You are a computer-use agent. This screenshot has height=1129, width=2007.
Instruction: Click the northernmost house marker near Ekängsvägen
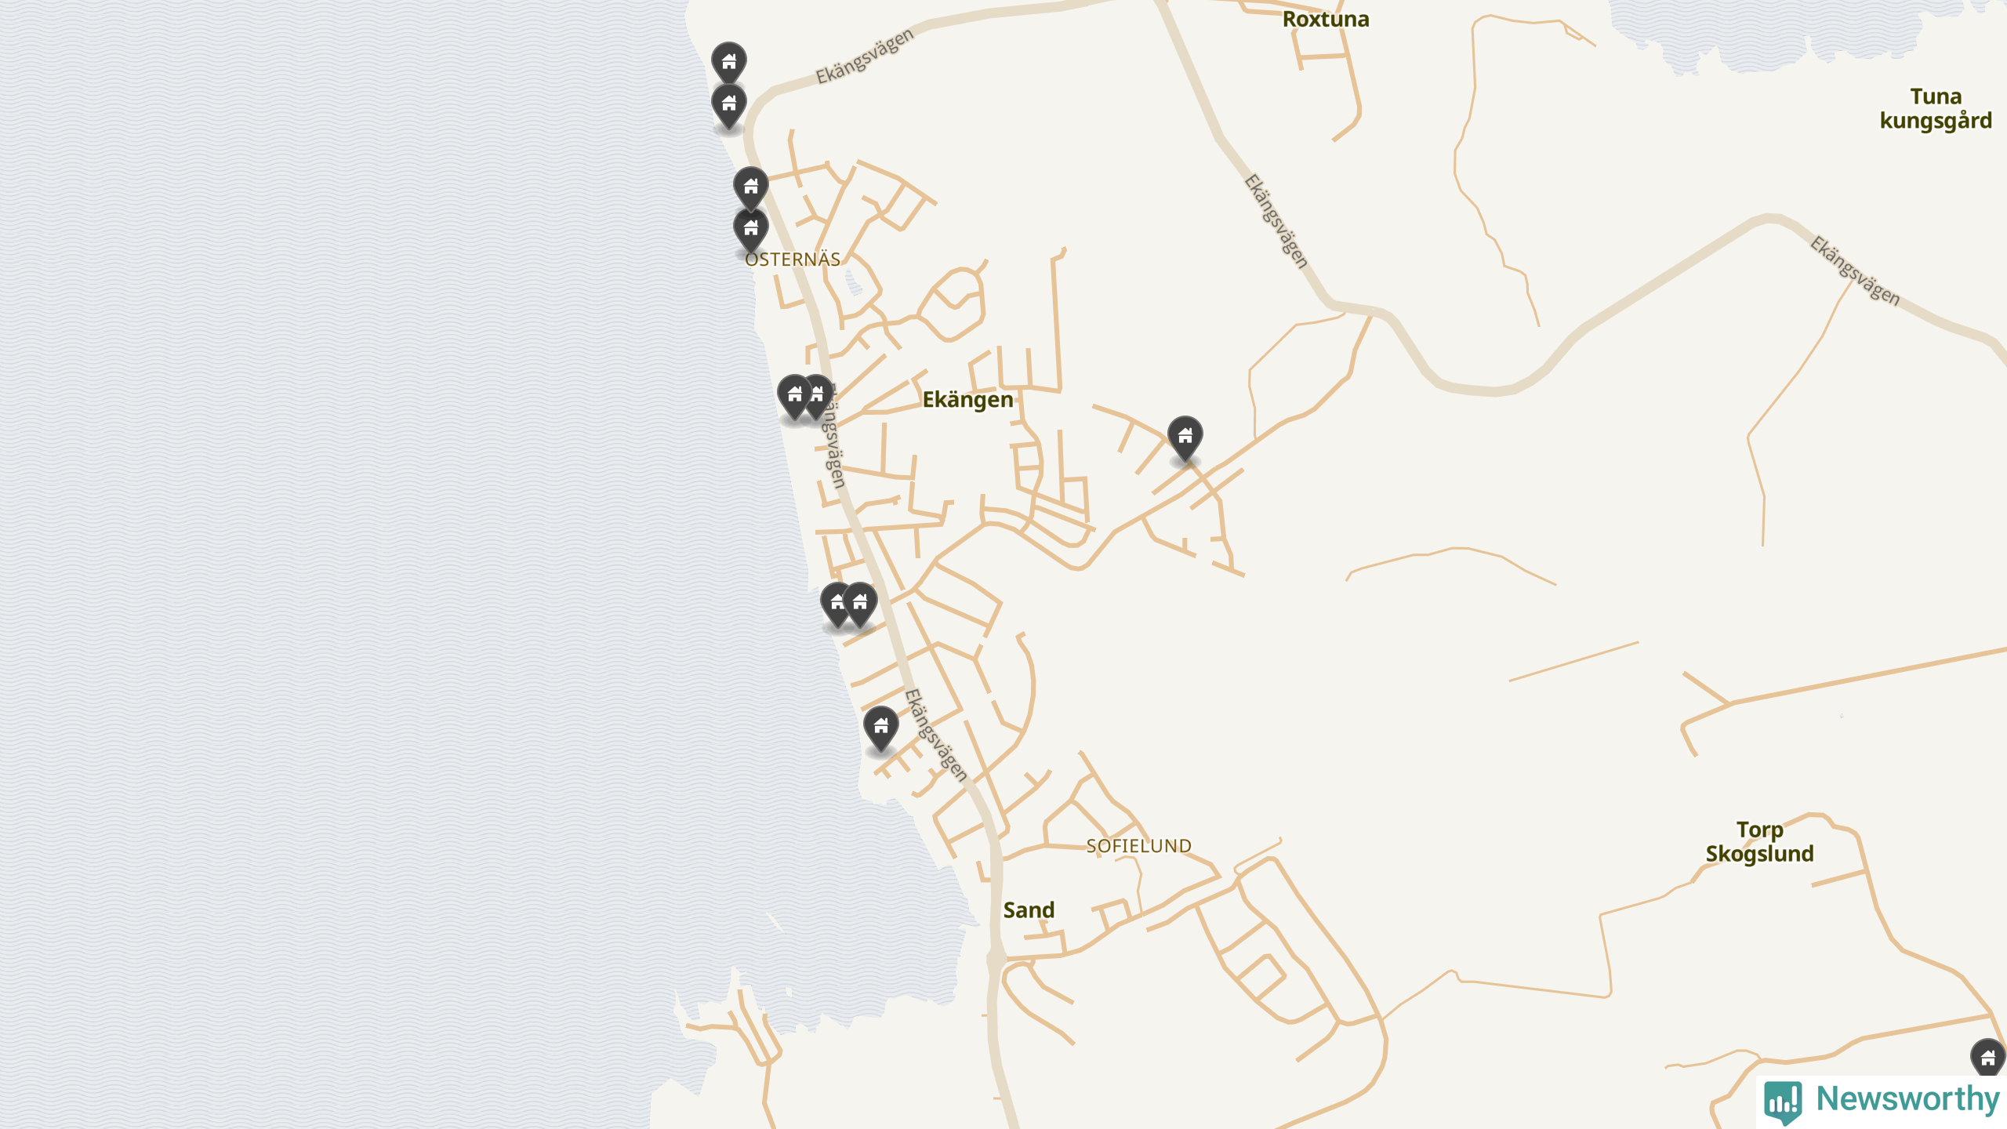pyautogui.click(x=728, y=62)
